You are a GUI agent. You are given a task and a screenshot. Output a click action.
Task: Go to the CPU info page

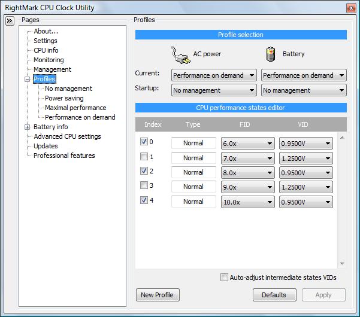pyautogui.click(x=46, y=50)
